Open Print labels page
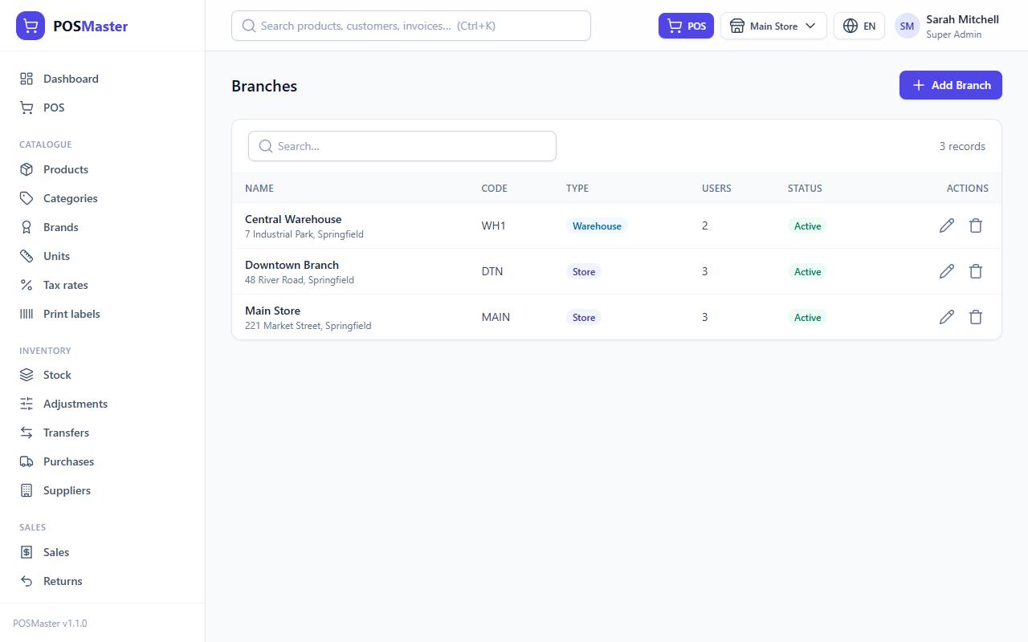Viewport: 1028px width, 642px height. [x=102, y=314]
